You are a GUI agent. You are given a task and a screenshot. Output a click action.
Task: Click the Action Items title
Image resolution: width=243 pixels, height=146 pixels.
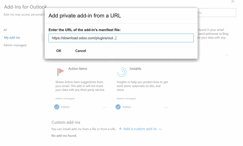(x=78, y=69)
